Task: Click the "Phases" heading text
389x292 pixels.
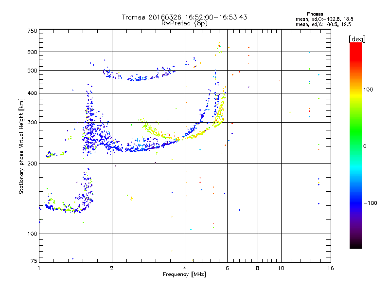Action: pos(315,14)
